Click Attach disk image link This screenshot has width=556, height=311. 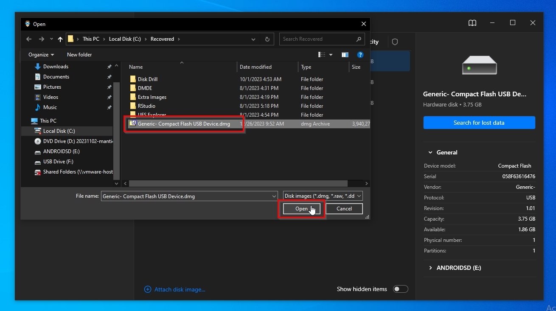point(175,289)
